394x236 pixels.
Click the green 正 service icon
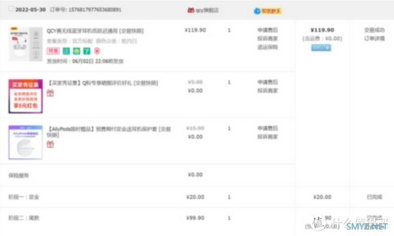click(66, 51)
